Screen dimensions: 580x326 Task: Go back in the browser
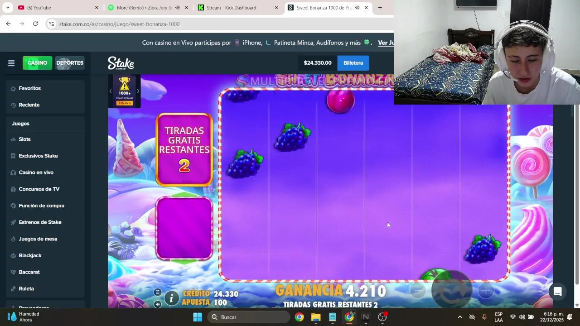tap(8, 24)
